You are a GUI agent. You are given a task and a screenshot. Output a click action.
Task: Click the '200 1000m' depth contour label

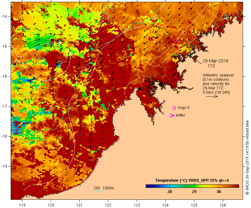coord(104,188)
